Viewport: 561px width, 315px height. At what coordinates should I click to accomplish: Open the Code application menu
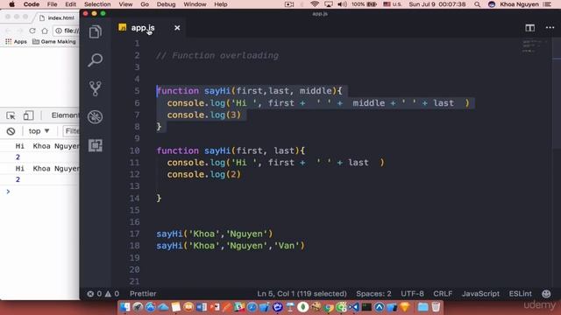pos(32,4)
